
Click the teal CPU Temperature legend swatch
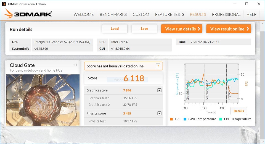pyautogui.click(x=221, y=119)
